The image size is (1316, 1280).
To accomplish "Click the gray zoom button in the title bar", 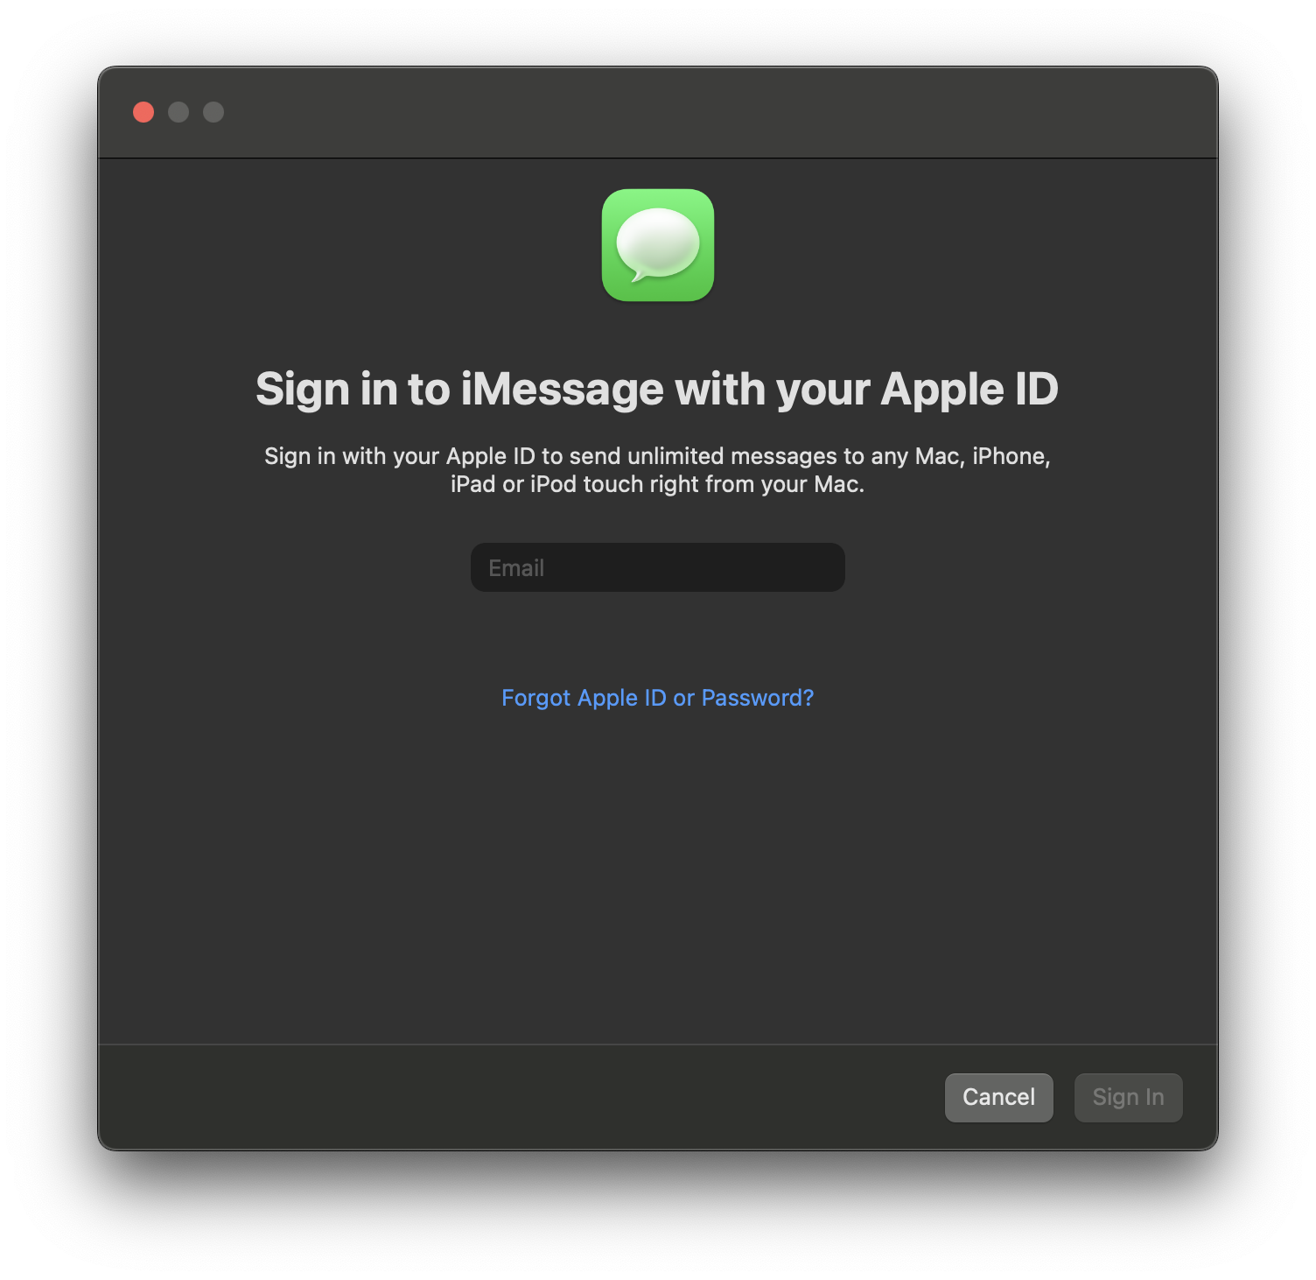I will pos(213,112).
